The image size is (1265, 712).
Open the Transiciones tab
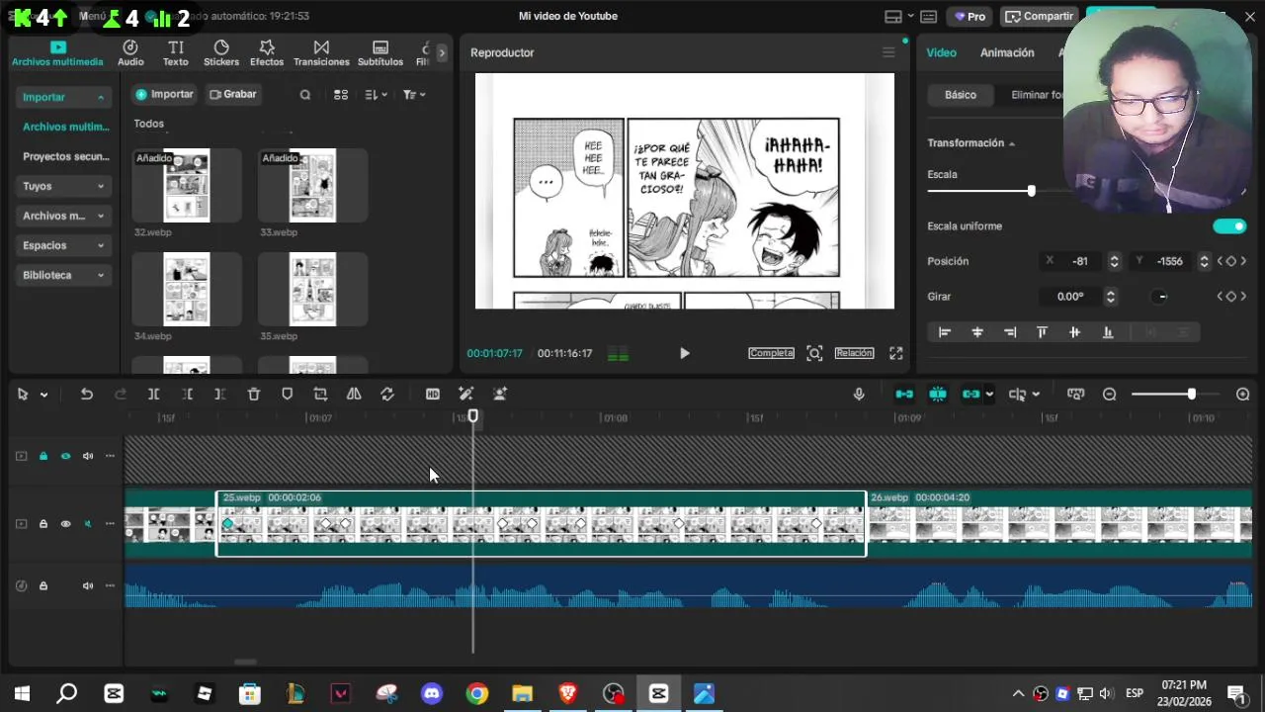321,53
